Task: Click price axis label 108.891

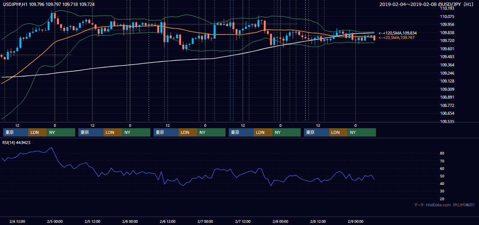Action: point(447,97)
